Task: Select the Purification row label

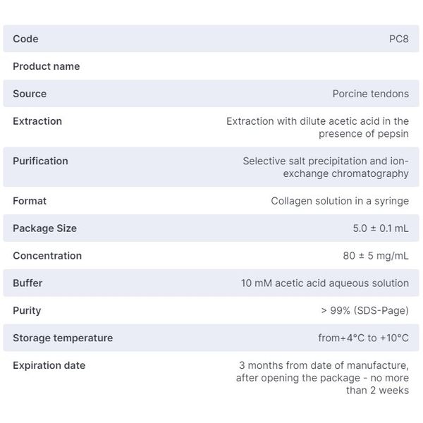Action: 40,161
